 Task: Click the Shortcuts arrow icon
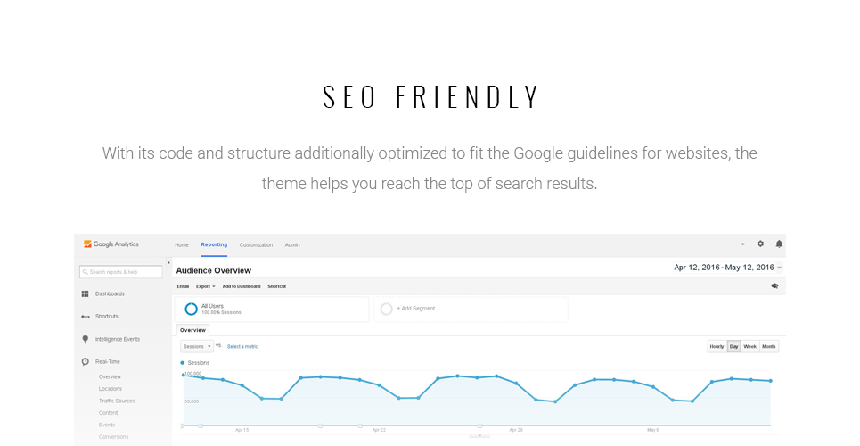pos(85,317)
